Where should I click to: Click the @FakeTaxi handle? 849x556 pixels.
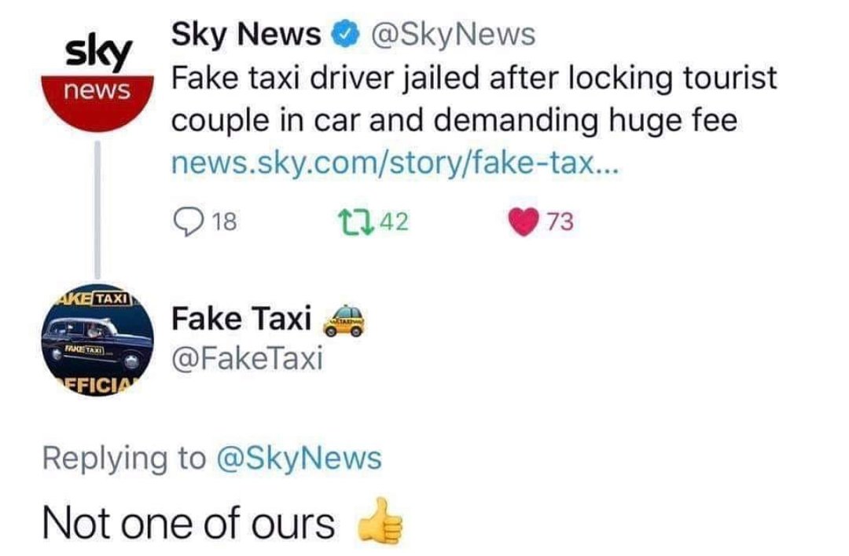pos(247,359)
